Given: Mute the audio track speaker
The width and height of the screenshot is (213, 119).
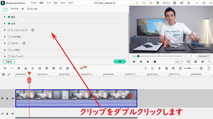Looking at the screenshot, I should [13, 114].
